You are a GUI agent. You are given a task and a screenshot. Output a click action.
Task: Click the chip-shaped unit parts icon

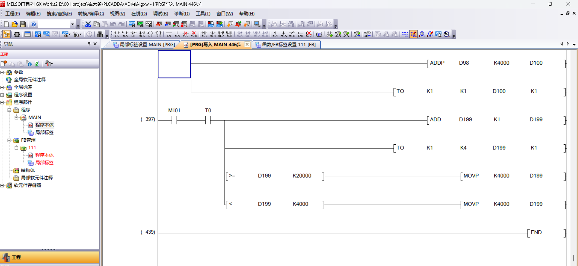pos(17,34)
